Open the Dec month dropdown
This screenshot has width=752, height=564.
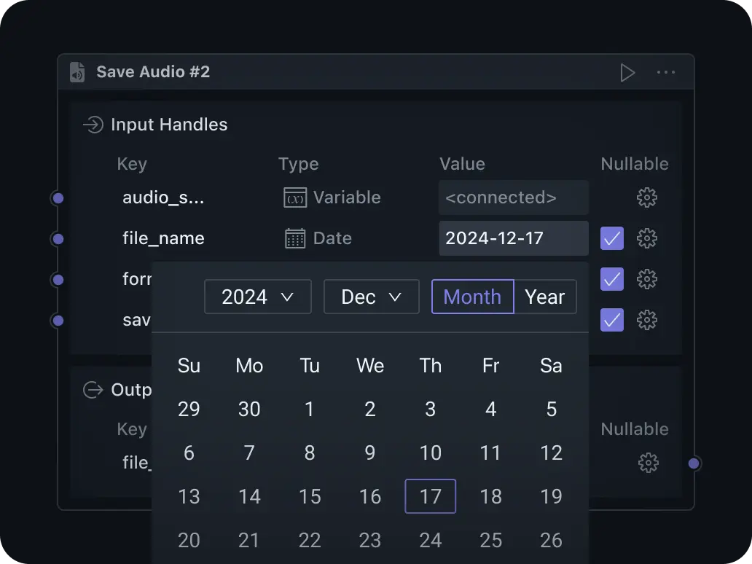tap(371, 297)
